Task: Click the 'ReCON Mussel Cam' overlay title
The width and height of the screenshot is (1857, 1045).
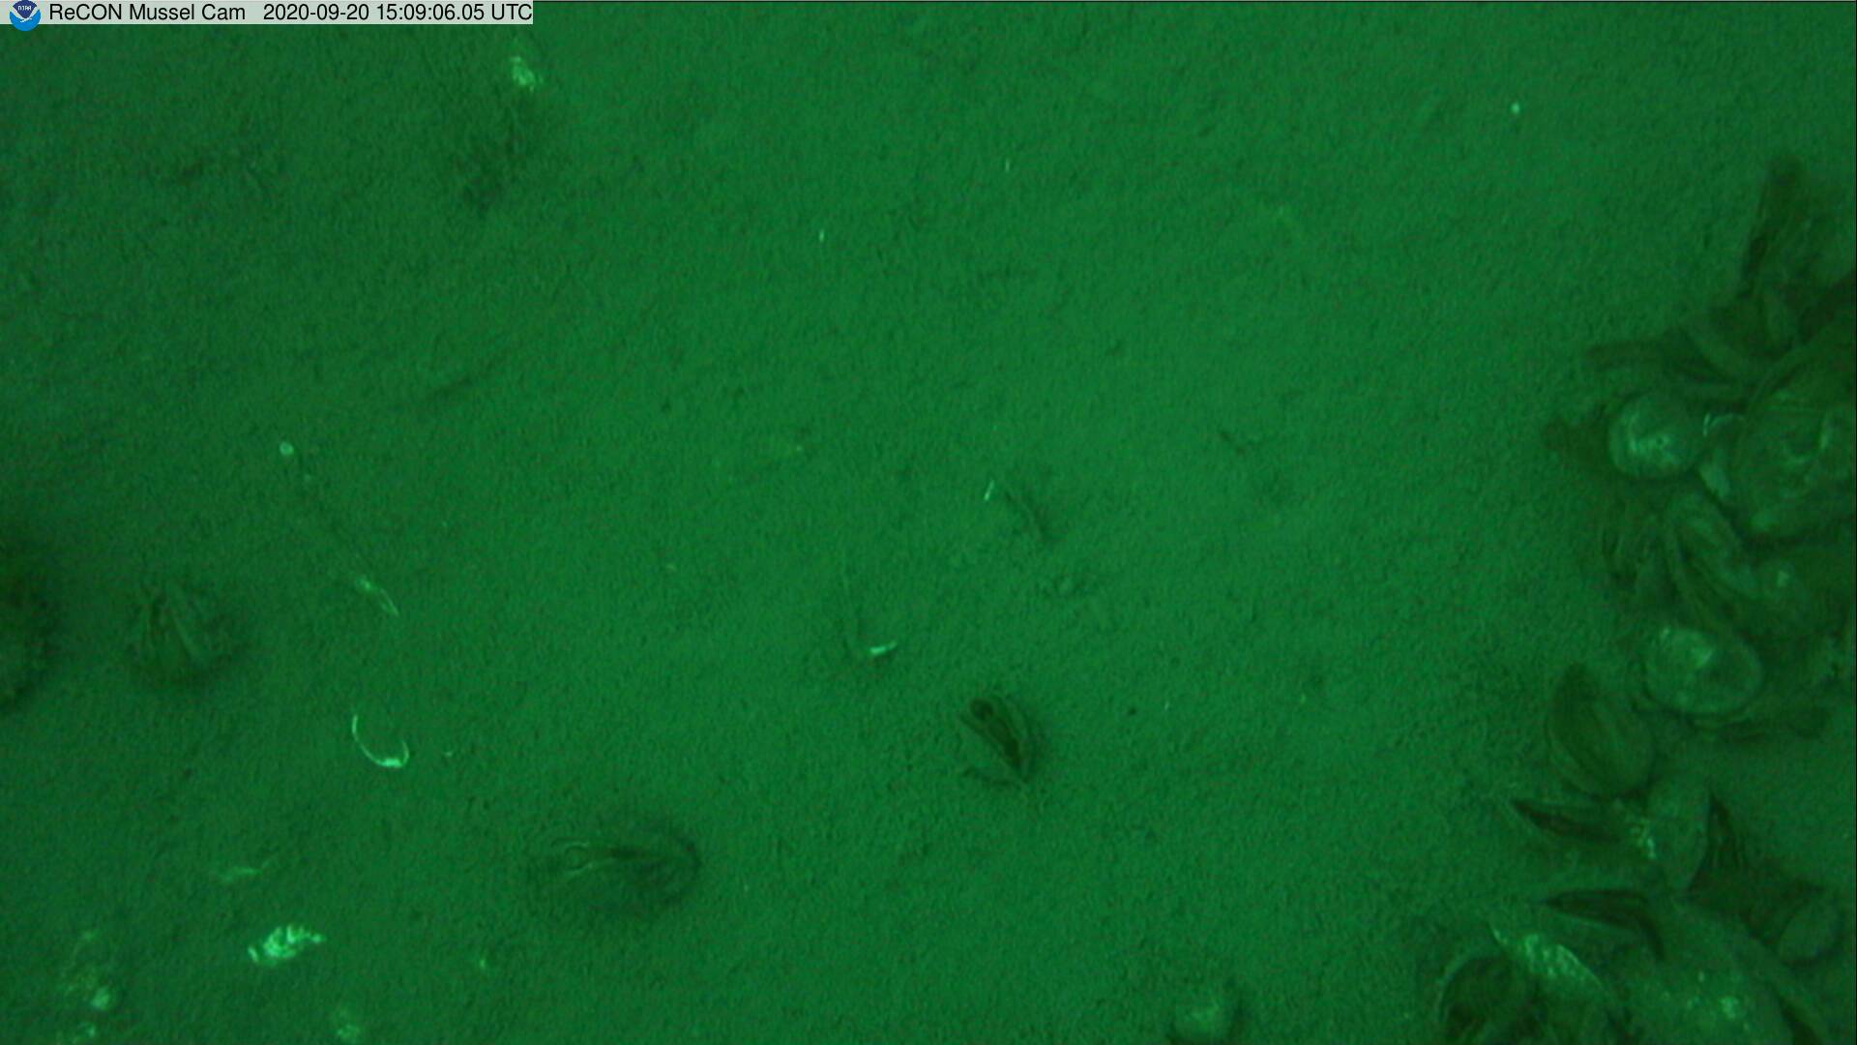Action: 147,13
